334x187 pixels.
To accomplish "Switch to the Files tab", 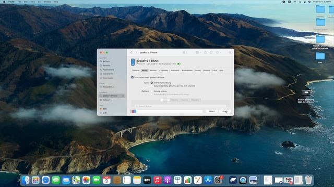I will click(x=214, y=71).
